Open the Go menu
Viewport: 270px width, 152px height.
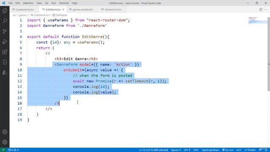(47, 3)
